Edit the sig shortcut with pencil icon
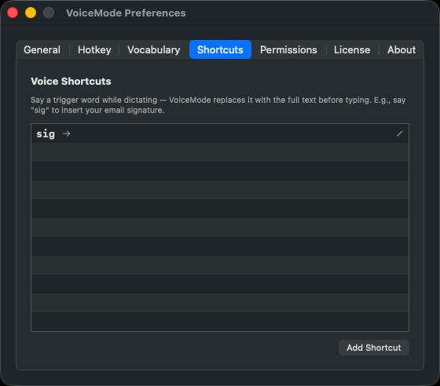The image size is (440, 386). tap(400, 133)
